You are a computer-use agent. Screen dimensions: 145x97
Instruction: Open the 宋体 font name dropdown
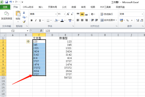(56, 14)
